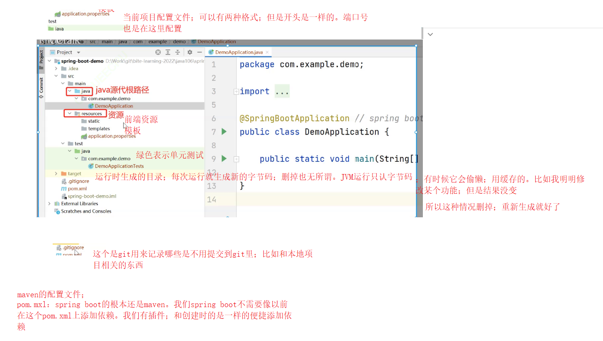The height and width of the screenshot is (341, 603).
Task: Click the spring-boot-demo project root folder icon
Action: coord(57,61)
